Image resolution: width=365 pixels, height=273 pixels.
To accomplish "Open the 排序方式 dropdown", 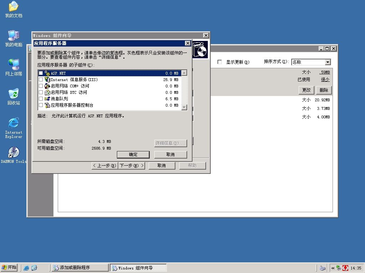I will [328, 62].
